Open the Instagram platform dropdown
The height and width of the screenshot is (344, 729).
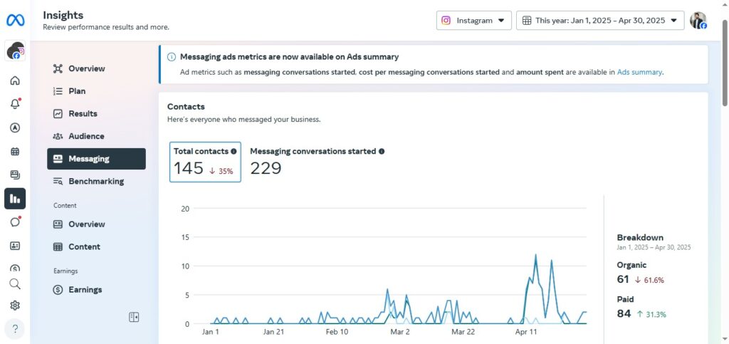473,21
